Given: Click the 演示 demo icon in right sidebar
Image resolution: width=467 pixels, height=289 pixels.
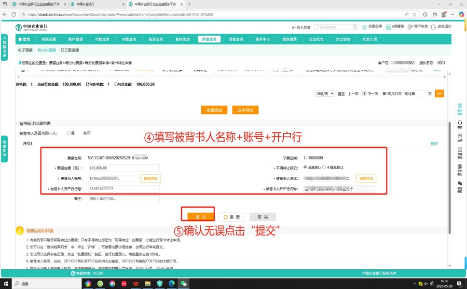Looking at the screenshot, I should [460, 137].
